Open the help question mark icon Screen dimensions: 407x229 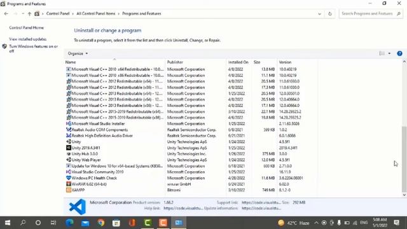coord(399,53)
